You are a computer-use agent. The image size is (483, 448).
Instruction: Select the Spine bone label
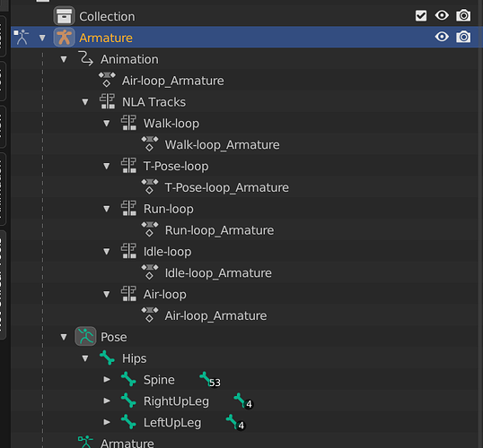(x=159, y=380)
